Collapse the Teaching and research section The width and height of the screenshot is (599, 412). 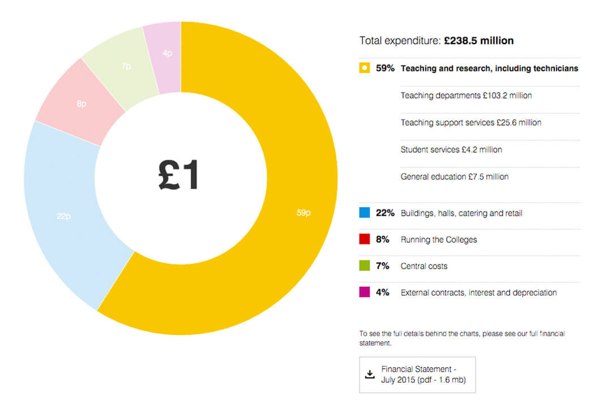pos(489,68)
